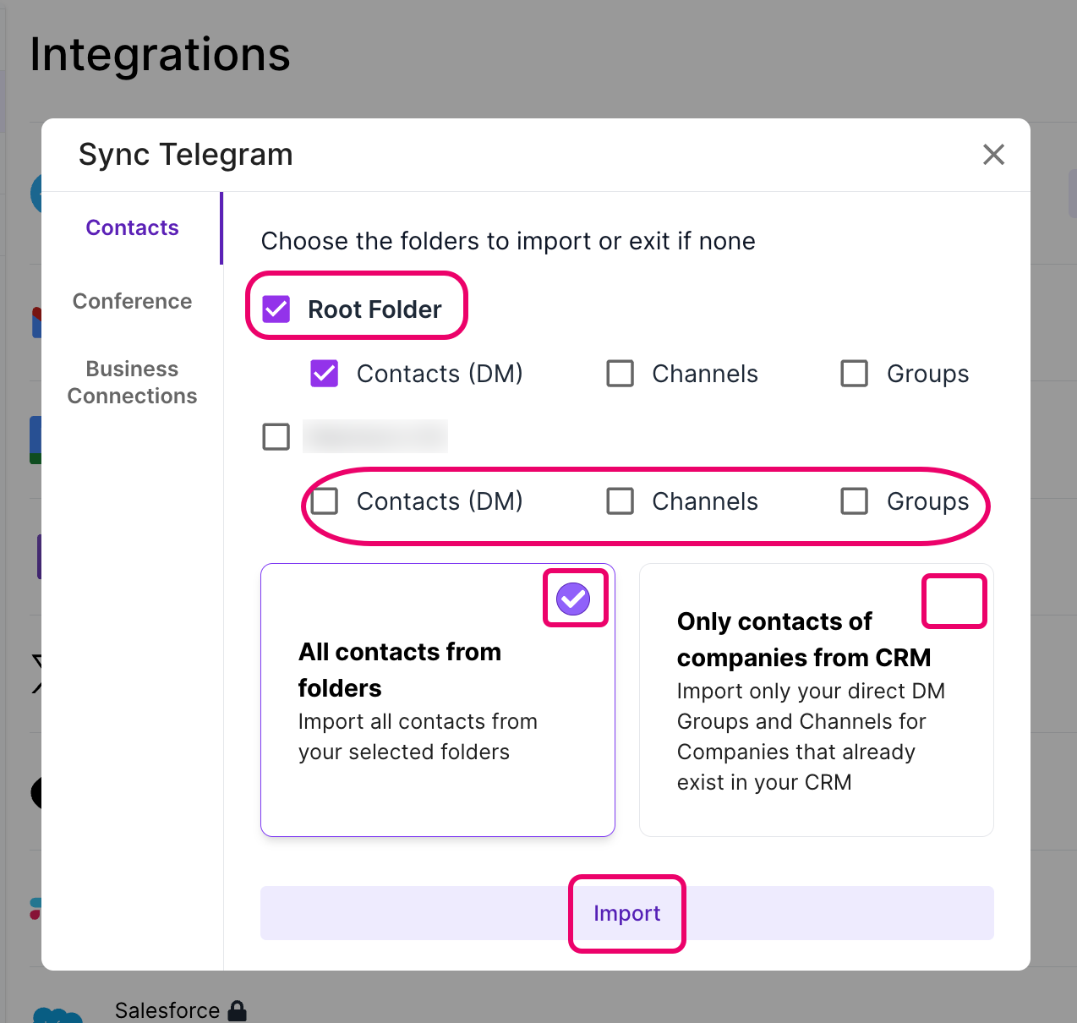Open the Business Connections tab
The width and height of the screenshot is (1077, 1023).
pyautogui.click(x=132, y=382)
